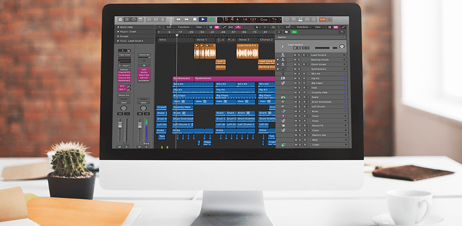
Task: Solo the Kicks track
Action: pos(299,111)
